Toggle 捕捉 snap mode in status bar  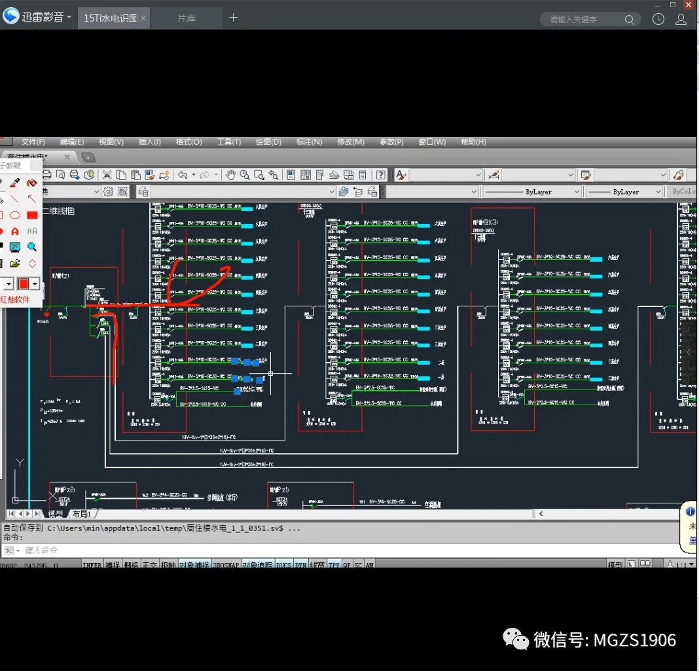[113, 564]
